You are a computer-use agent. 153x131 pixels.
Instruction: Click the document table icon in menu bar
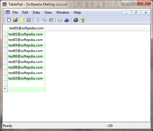8,12
